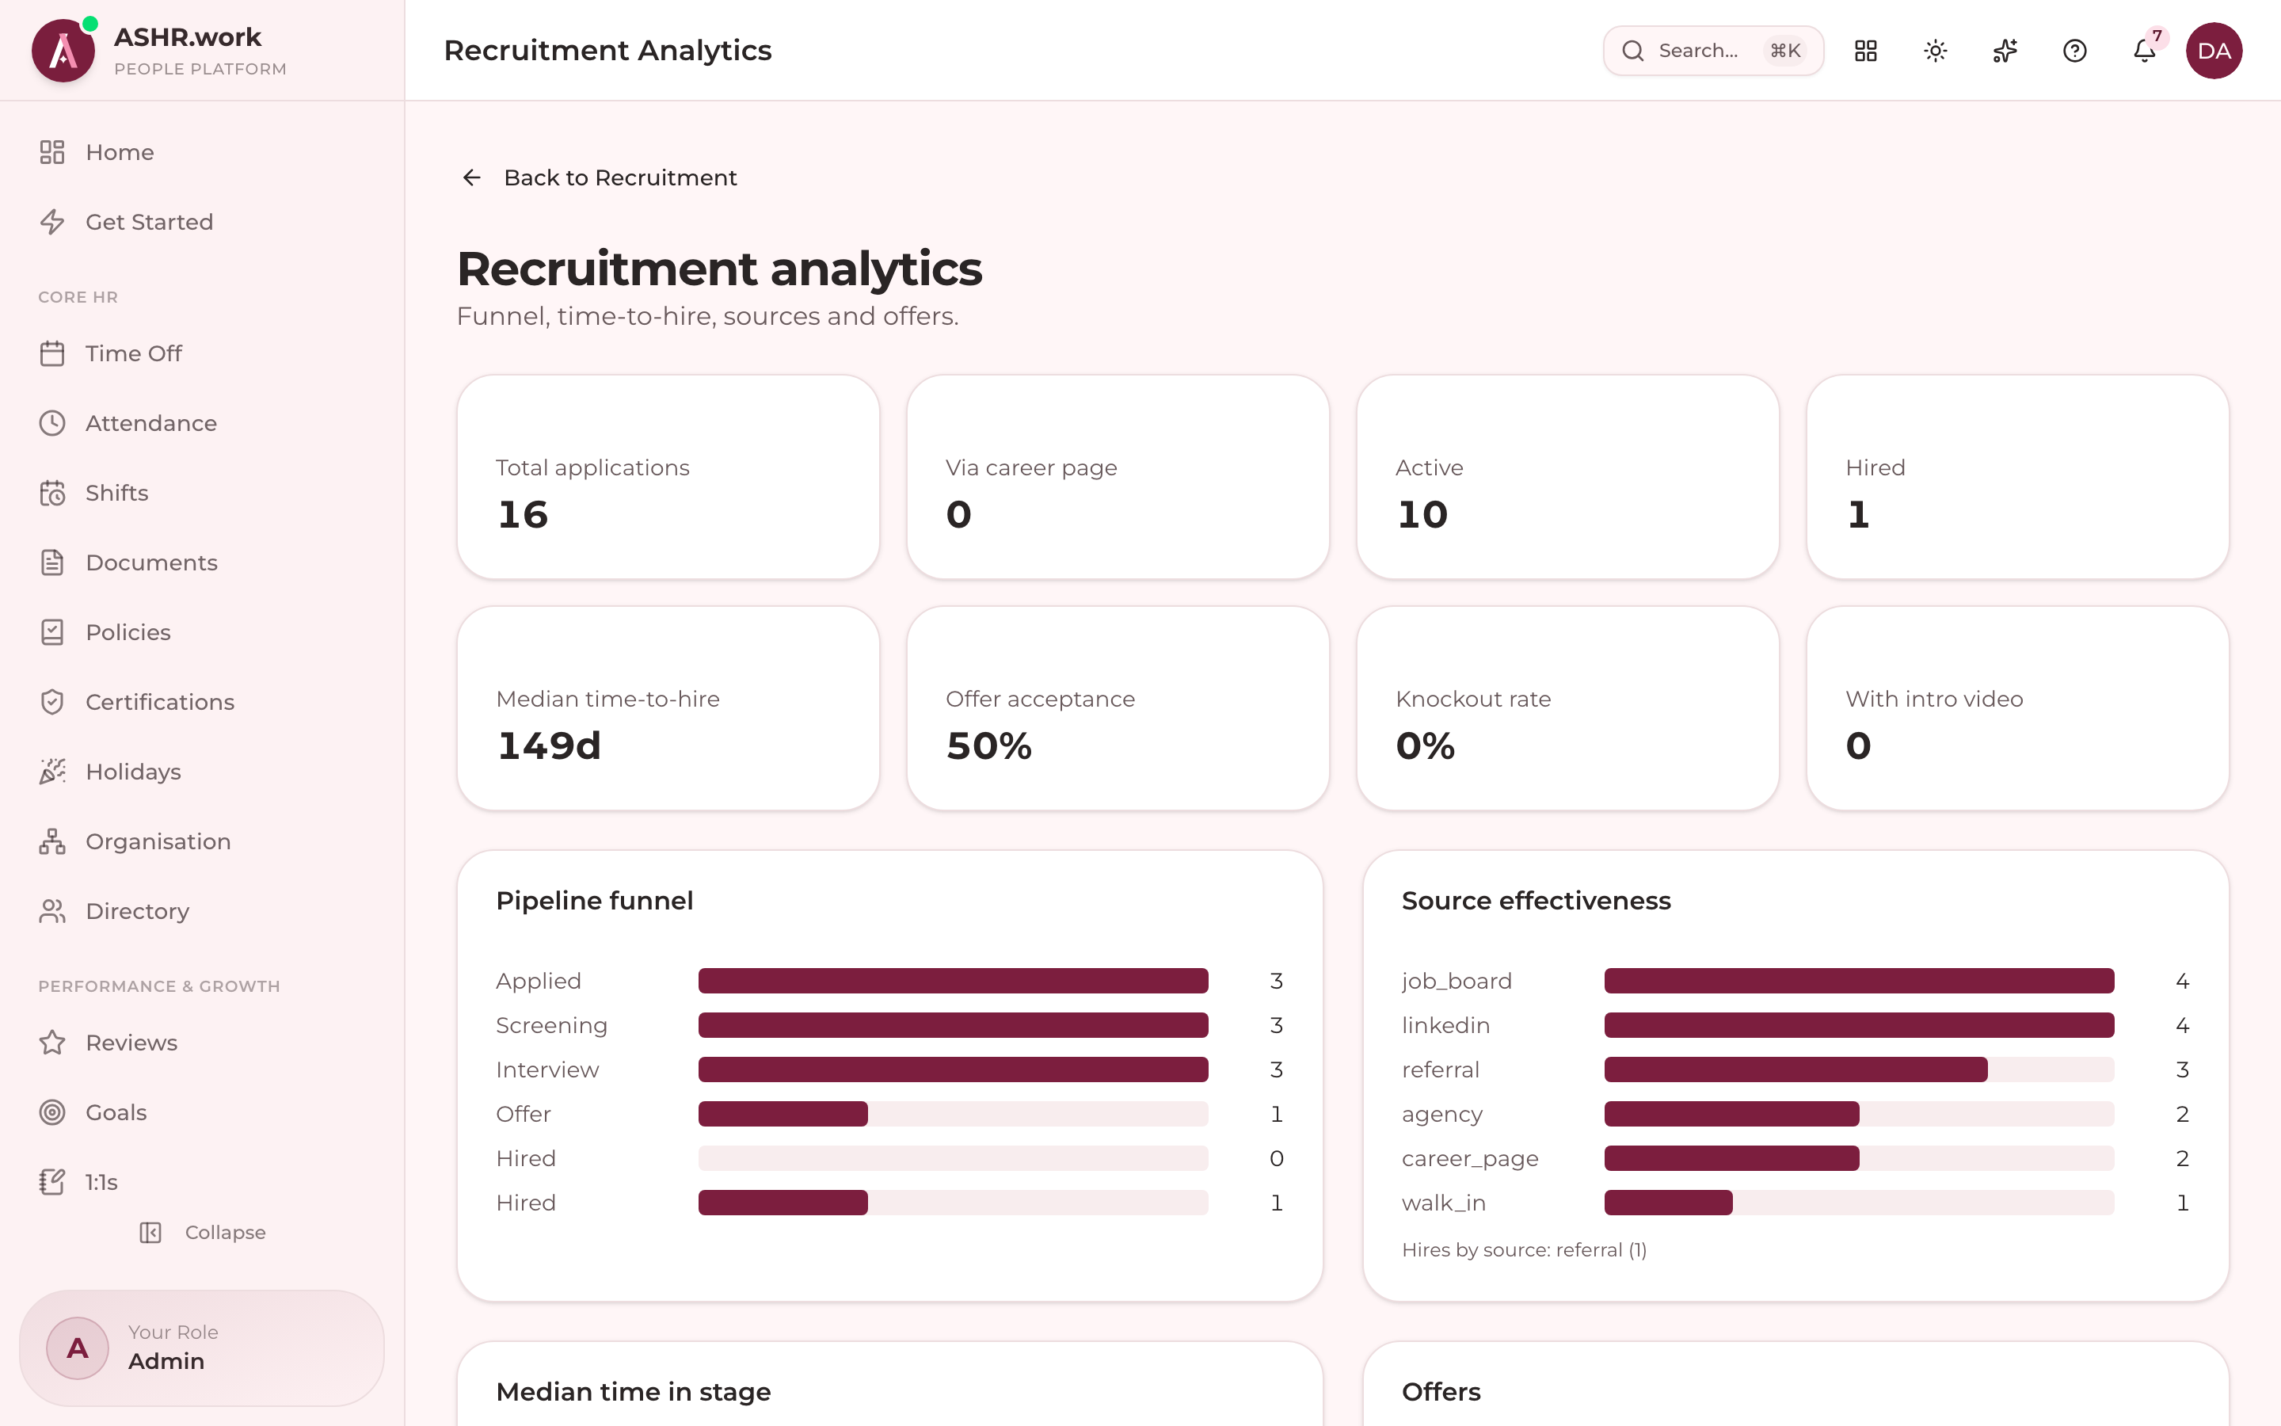The height and width of the screenshot is (1426, 2281).
Task: Open the help question mark icon
Action: pos(2074,51)
